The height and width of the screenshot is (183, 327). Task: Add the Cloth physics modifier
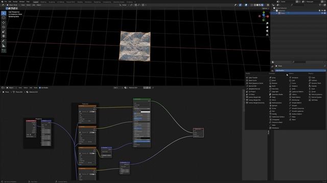(x=312, y=78)
